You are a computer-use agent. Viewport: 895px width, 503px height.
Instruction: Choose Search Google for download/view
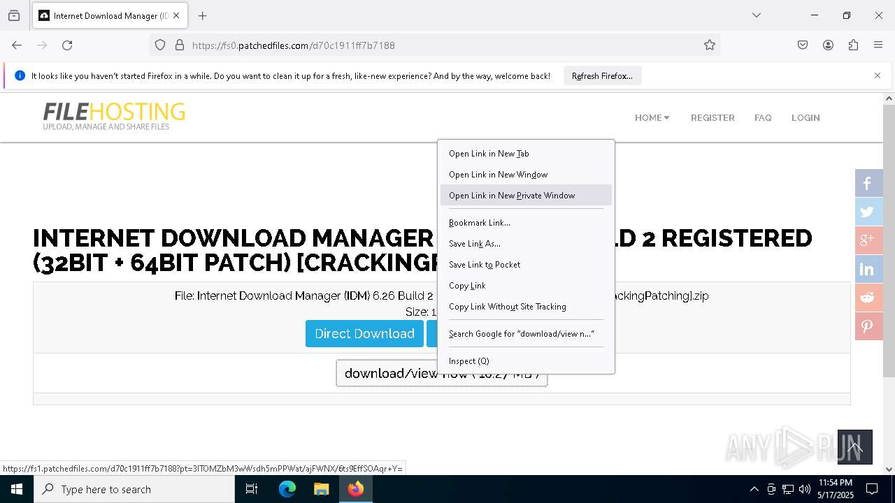point(526,334)
